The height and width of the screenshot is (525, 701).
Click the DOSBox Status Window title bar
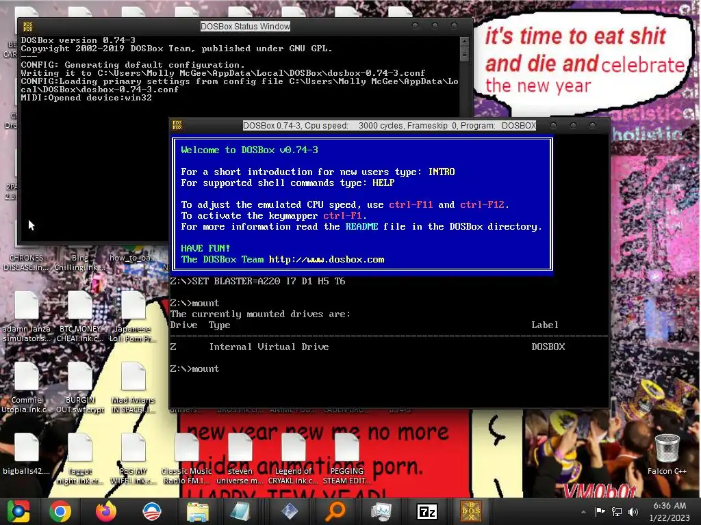pyautogui.click(x=245, y=27)
